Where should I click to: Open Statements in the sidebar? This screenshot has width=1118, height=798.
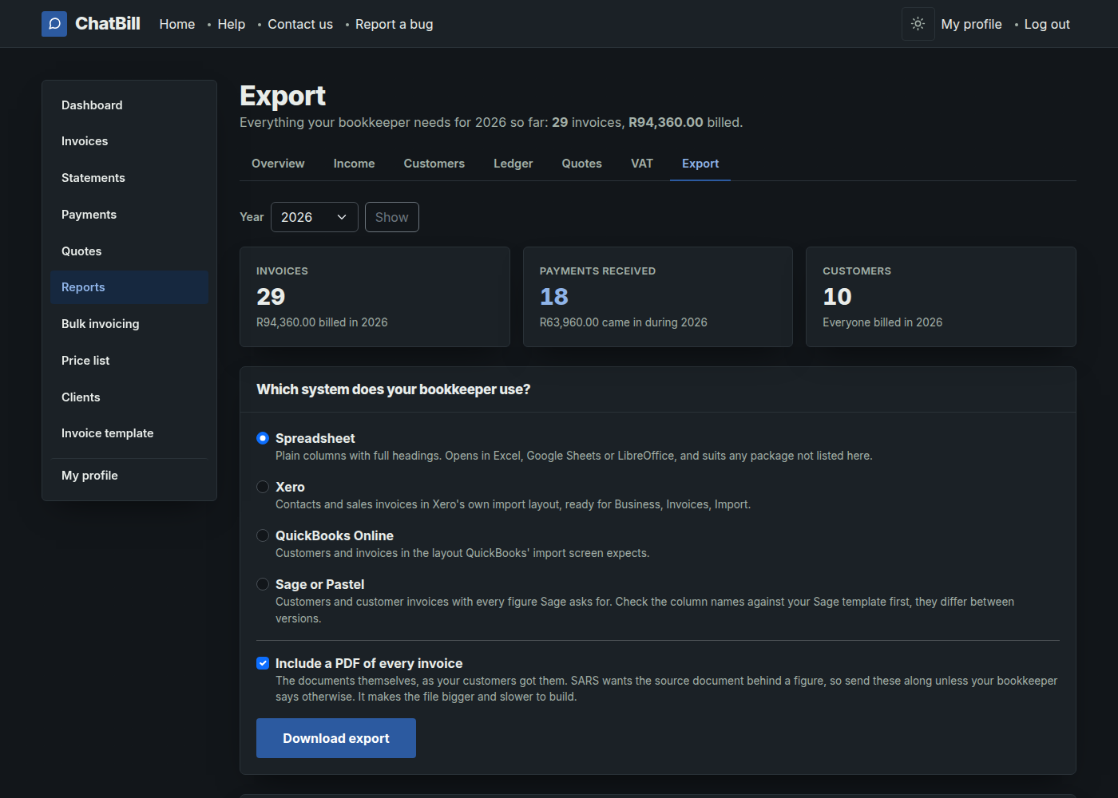129,178
